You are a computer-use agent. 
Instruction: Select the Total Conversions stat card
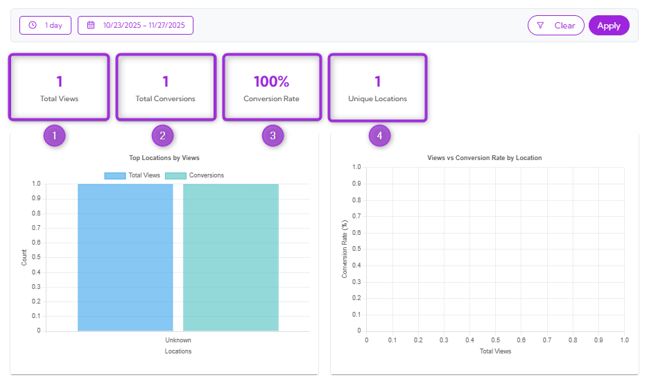point(166,87)
